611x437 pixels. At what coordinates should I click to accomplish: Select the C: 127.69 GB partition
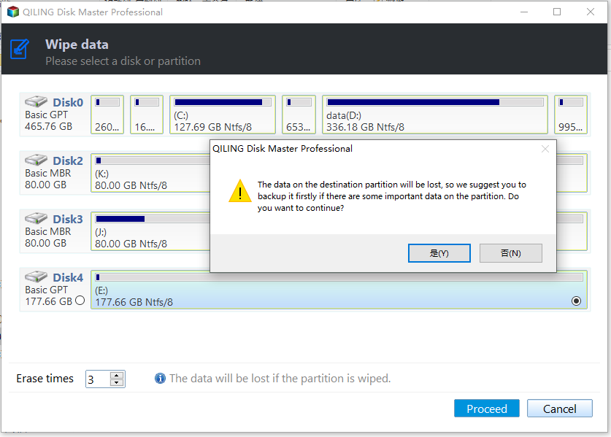(x=223, y=115)
